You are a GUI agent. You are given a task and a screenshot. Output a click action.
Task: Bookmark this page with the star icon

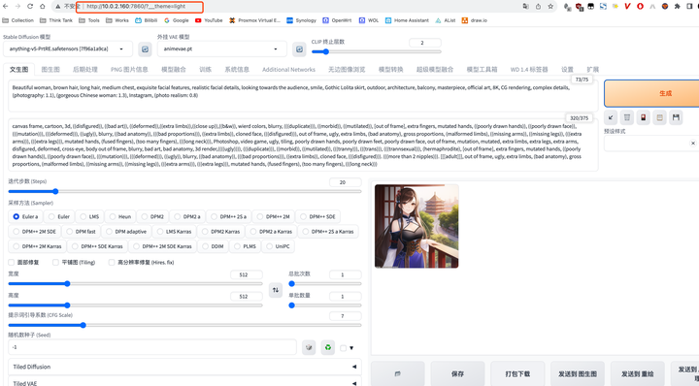click(x=550, y=6)
